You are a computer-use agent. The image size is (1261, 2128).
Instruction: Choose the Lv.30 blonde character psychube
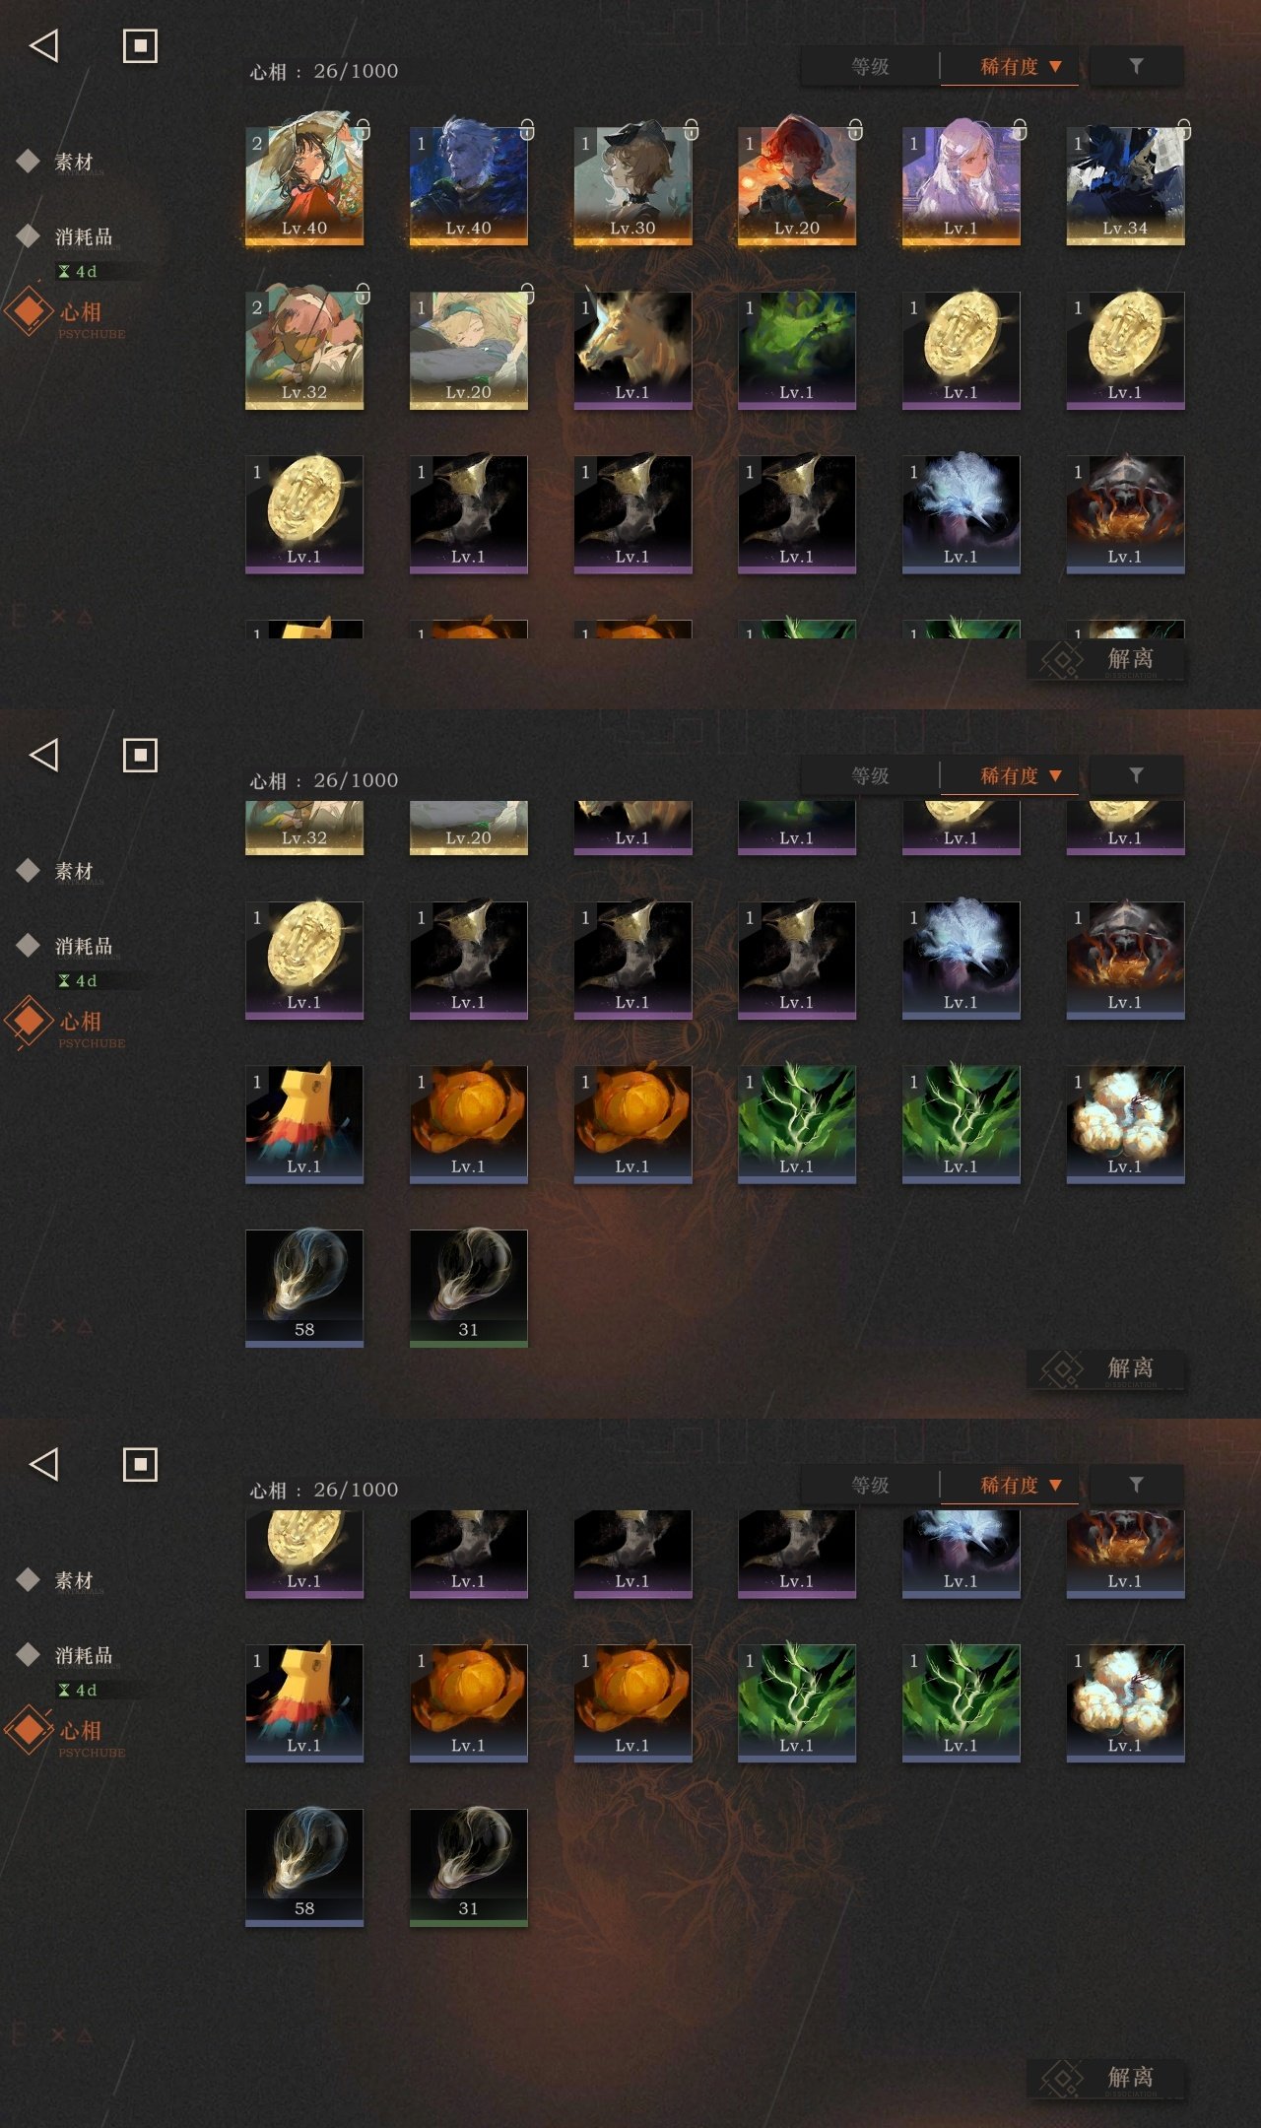point(632,185)
